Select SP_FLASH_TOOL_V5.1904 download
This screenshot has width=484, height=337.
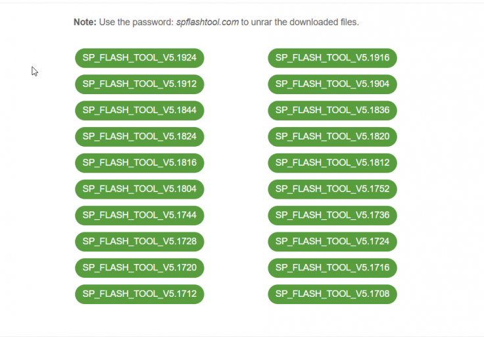[332, 84]
